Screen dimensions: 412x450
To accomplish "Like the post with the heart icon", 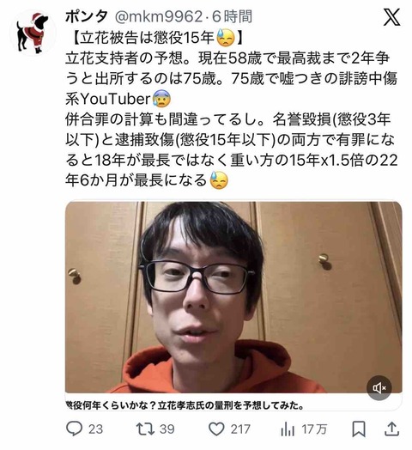I will click(216, 429).
